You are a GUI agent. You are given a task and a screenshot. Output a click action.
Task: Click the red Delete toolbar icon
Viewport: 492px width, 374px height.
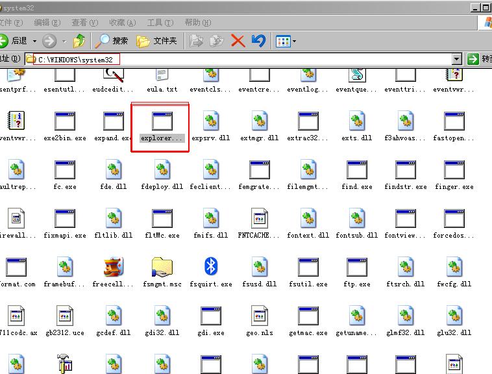238,41
